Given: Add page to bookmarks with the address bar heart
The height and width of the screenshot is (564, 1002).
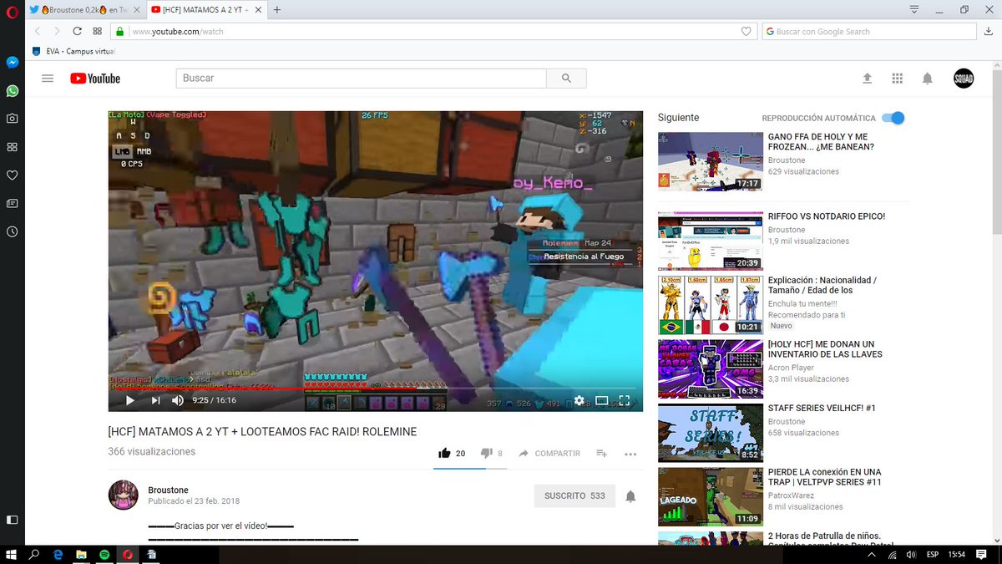Looking at the screenshot, I should (x=746, y=32).
